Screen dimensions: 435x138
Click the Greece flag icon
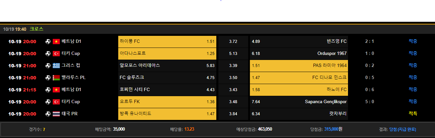coord(56,66)
